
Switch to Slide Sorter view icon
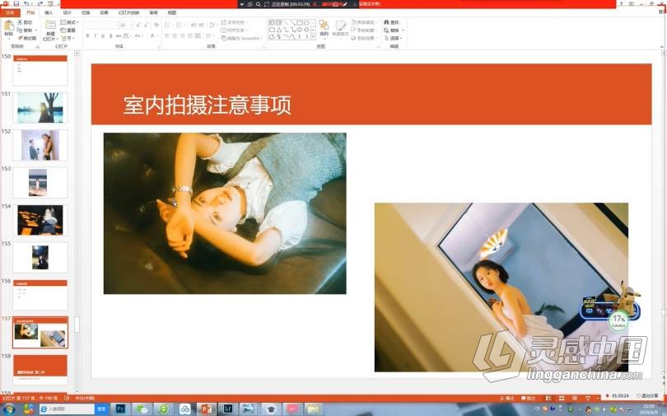(x=562, y=399)
